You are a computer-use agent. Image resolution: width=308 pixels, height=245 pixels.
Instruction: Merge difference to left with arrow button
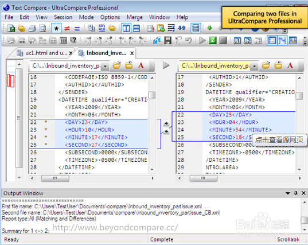click(166, 131)
